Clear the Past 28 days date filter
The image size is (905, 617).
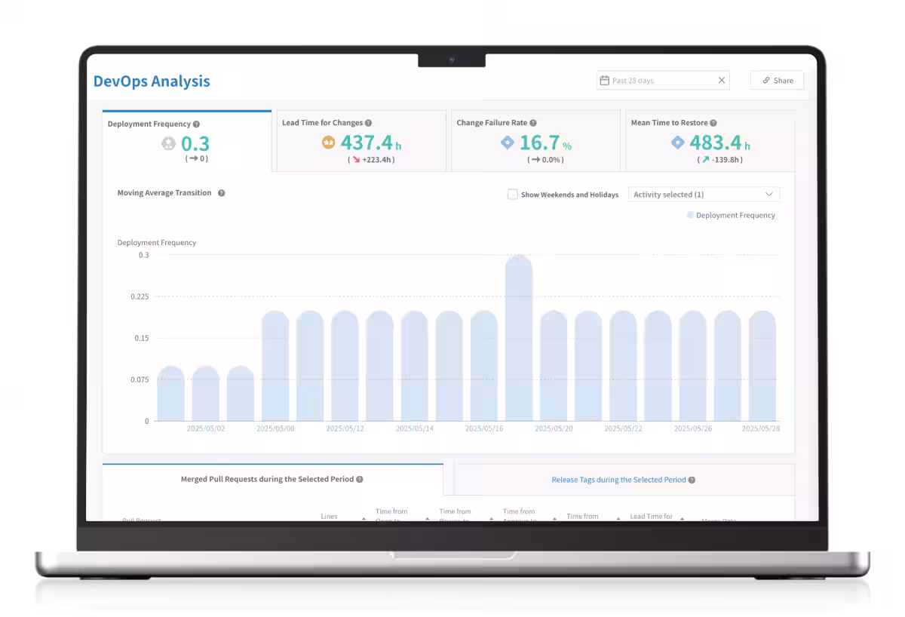click(722, 80)
